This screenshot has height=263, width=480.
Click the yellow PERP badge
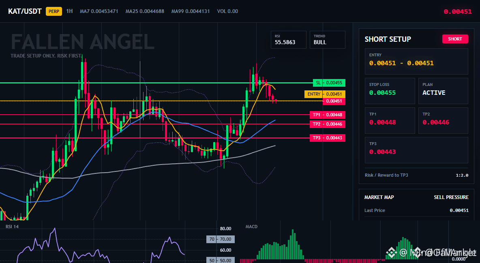tap(54, 11)
